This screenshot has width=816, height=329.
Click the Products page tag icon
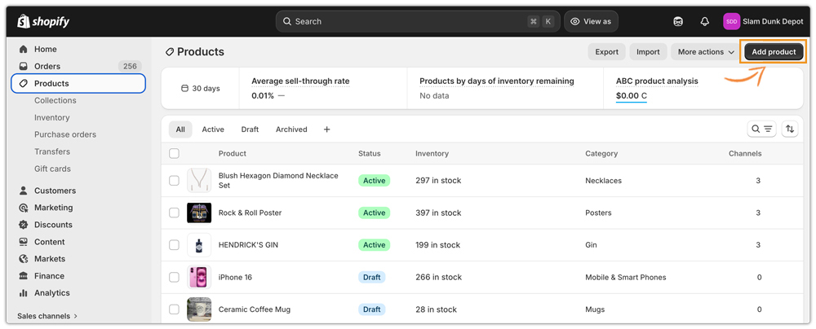[170, 52]
